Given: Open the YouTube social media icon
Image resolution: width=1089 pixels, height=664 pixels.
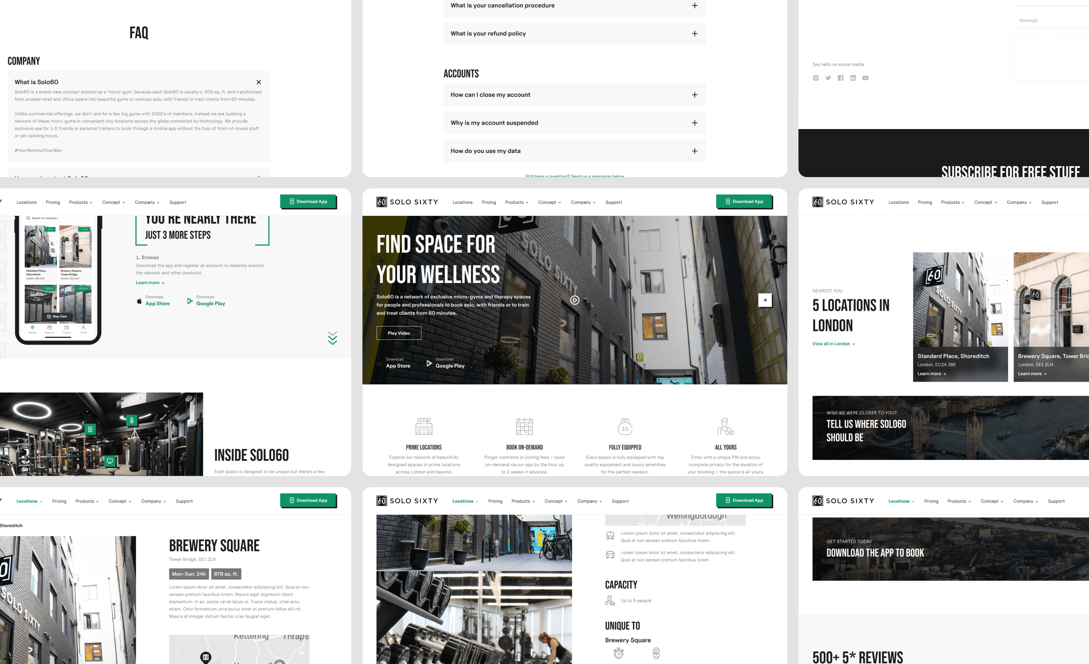Looking at the screenshot, I should point(865,78).
